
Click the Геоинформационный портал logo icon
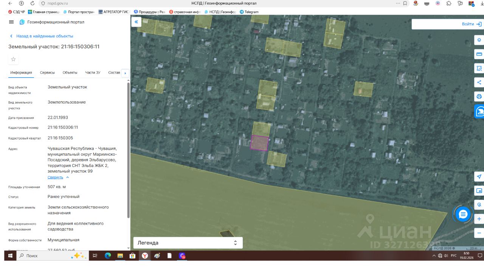coord(22,22)
